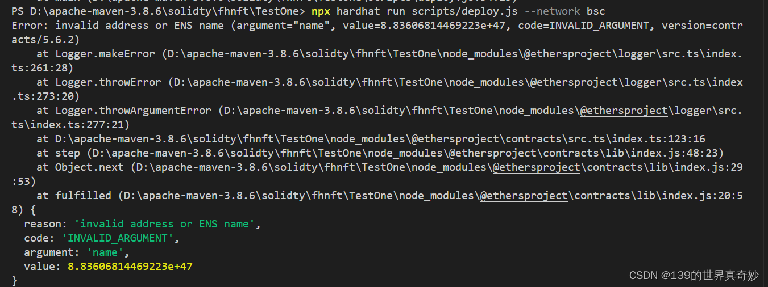Image resolution: width=768 pixels, height=287 pixels.
Task: Click ':53)' continuation text
Action: [x=24, y=182]
